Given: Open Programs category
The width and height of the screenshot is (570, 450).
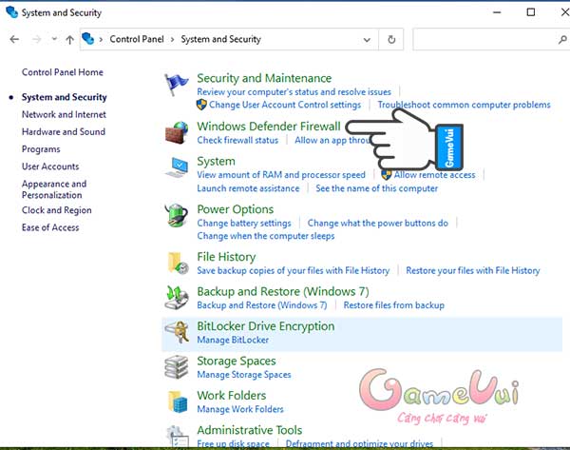Looking at the screenshot, I should point(41,149).
